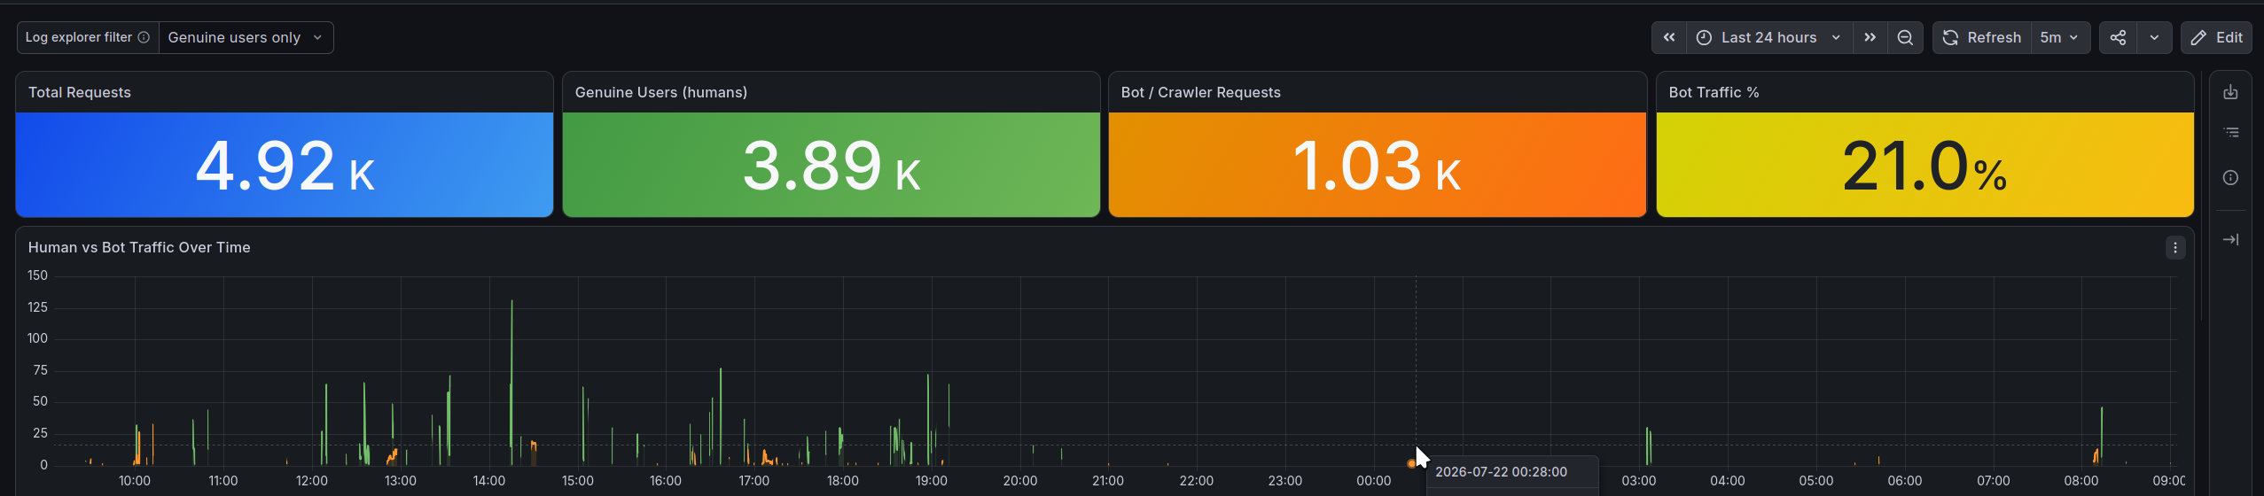The width and height of the screenshot is (2264, 496).
Task: Click the Refresh dashboard button
Action: (1982, 37)
